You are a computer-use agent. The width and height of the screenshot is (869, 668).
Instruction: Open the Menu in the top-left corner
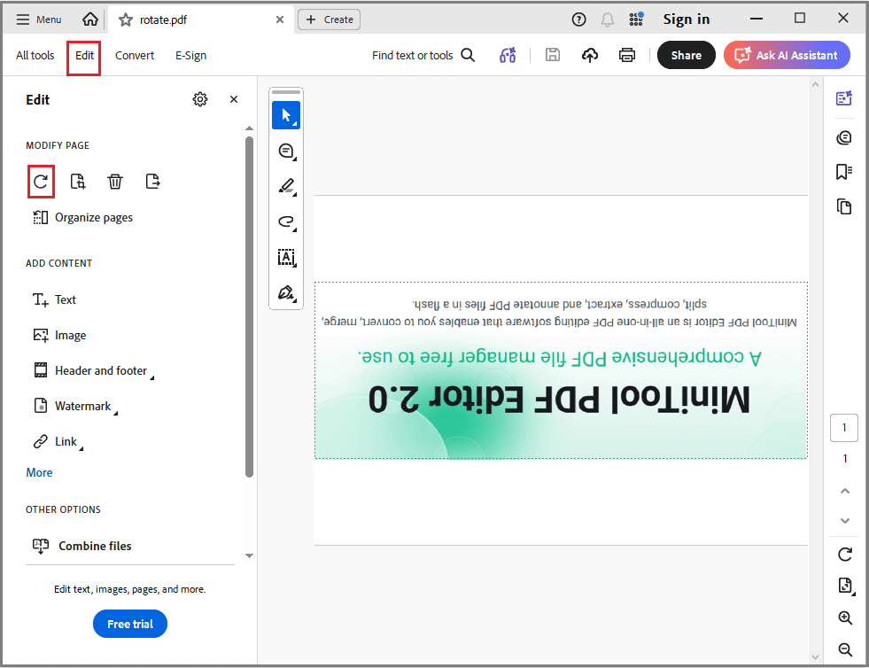click(38, 19)
